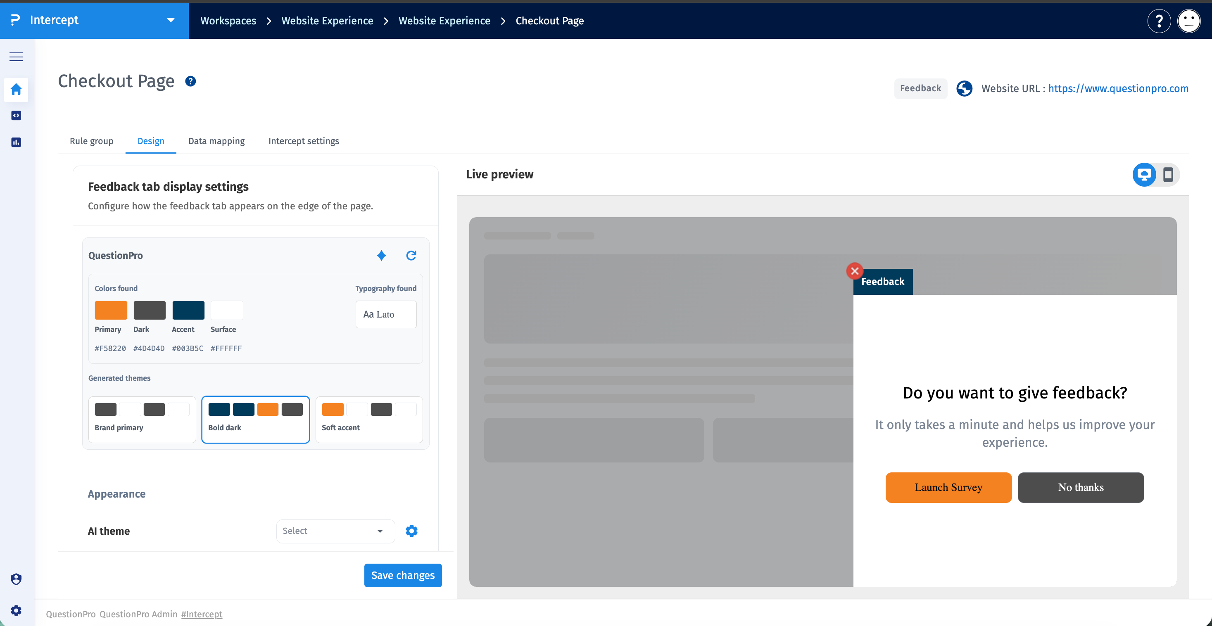
Task: Open the questionpro.com website URL link
Action: click(1118, 88)
